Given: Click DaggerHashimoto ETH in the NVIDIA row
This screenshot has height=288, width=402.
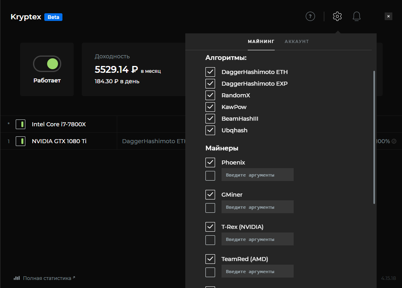Looking at the screenshot, I should [154, 141].
